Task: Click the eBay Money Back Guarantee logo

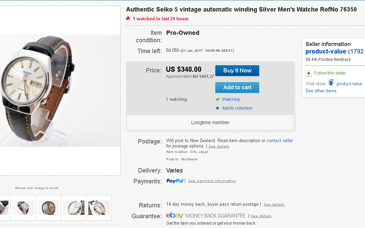Action: click(206, 216)
